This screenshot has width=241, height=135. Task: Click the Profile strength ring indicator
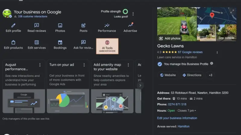[125, 11]
